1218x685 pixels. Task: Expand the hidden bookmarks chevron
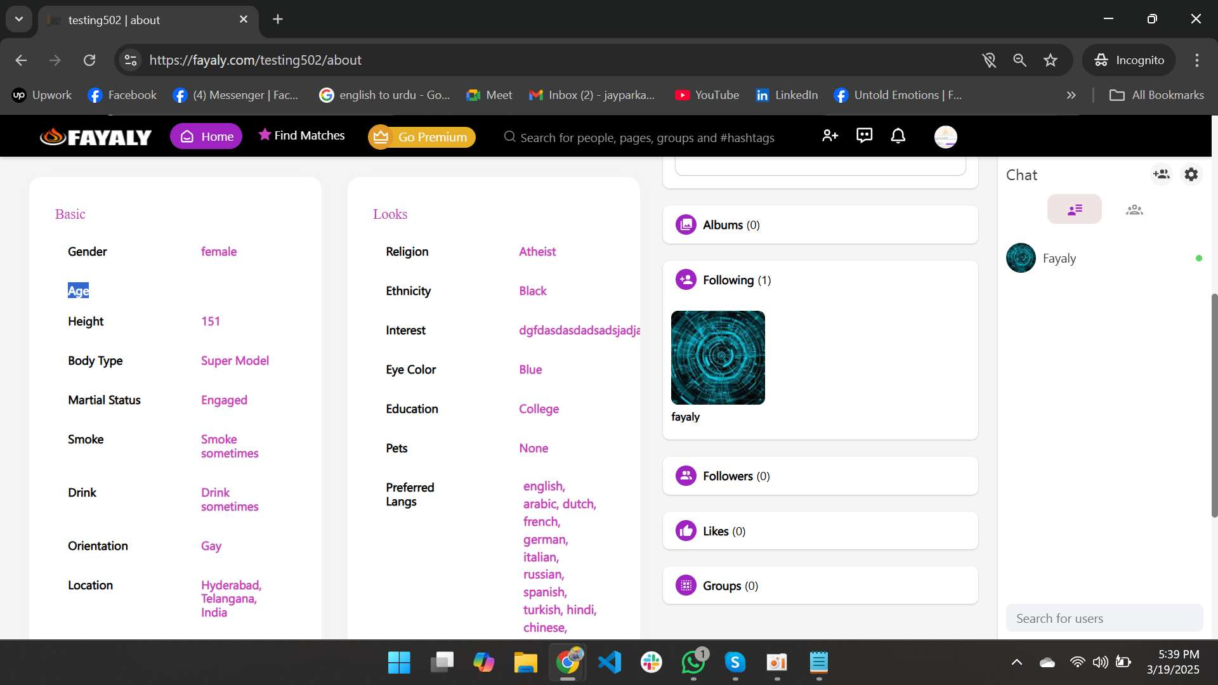1071,95
